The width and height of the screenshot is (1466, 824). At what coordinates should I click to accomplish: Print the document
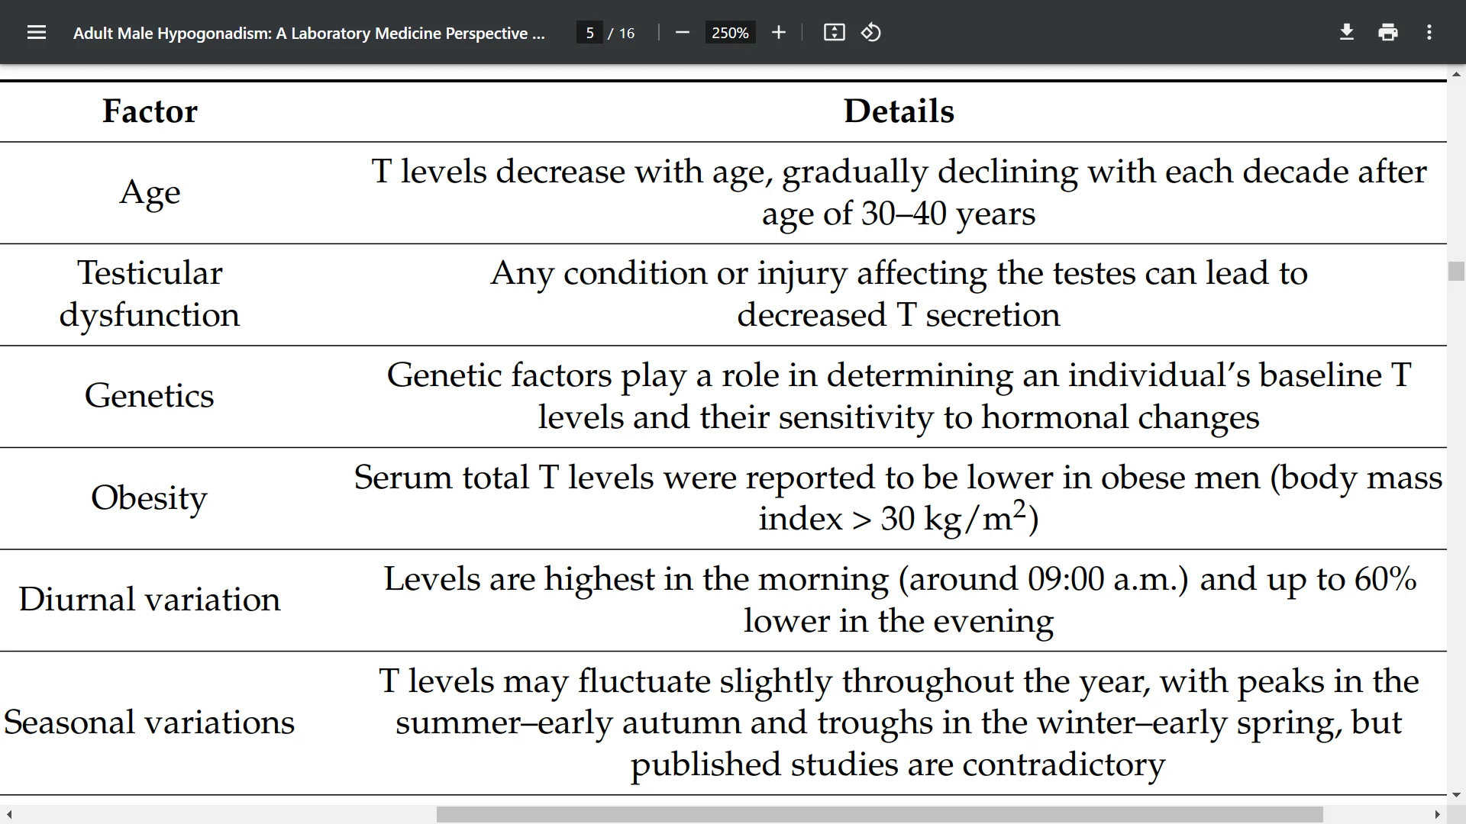1388,33
